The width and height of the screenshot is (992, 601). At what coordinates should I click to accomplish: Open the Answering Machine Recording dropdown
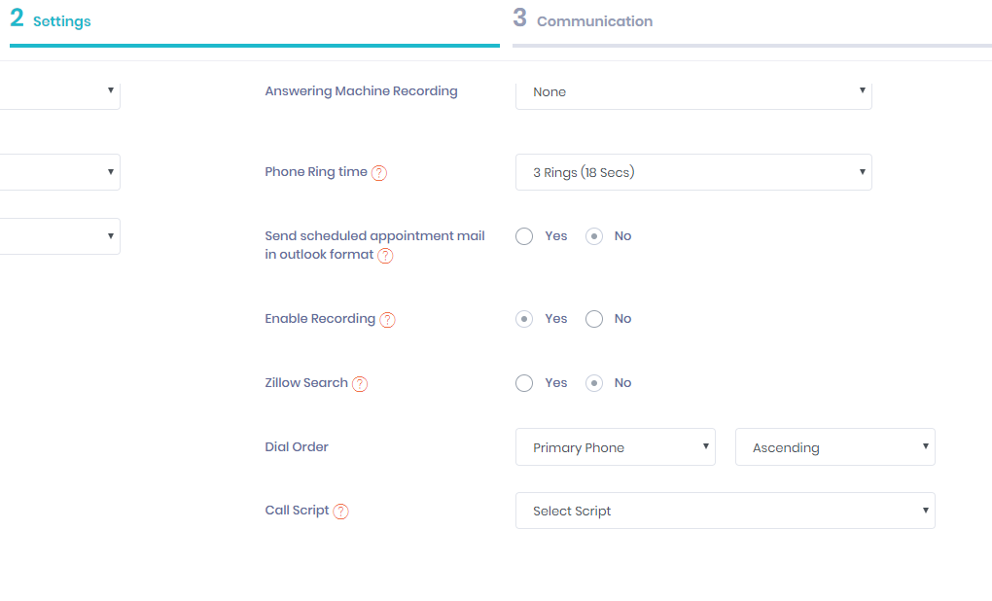click(692, 91)
